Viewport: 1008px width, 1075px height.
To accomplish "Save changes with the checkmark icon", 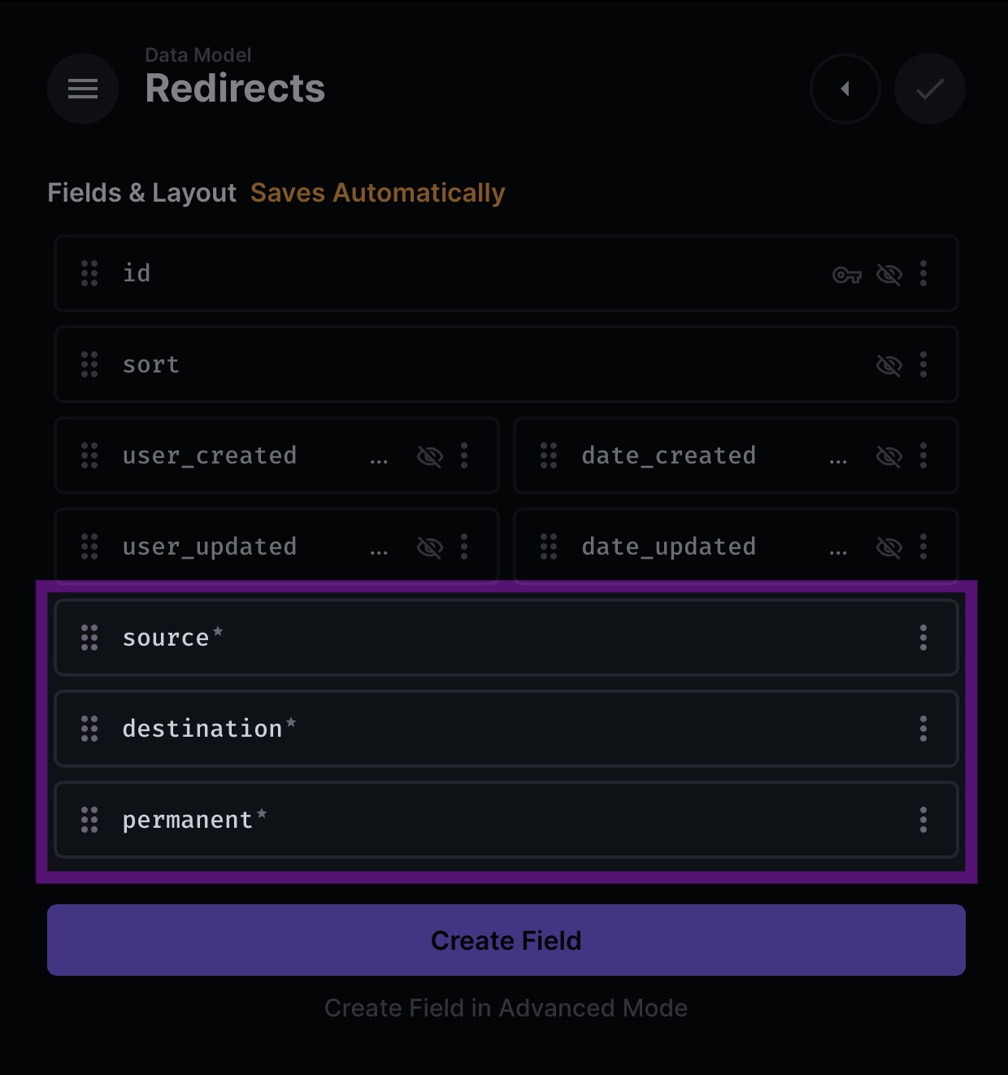I will (x=930, y=89).
